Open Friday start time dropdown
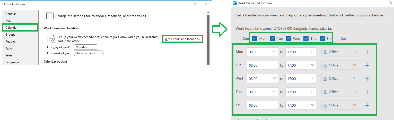Viewport: 394px width, 120px height. pyautogui.click(x=262, y=105)
